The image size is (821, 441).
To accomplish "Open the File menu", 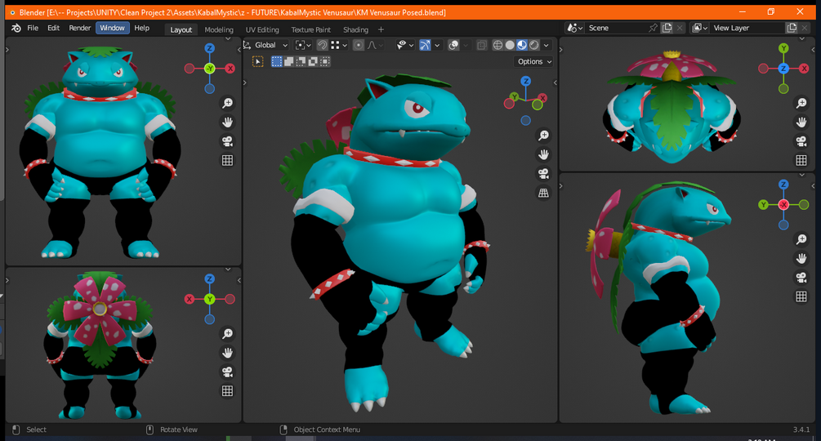I will [33, 29].
